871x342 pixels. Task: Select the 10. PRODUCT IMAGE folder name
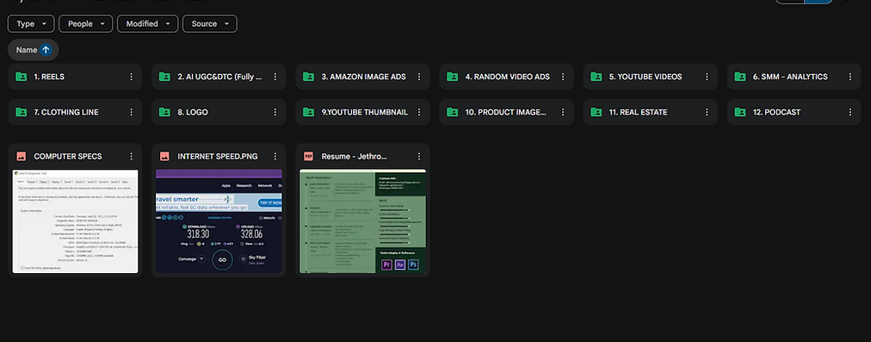(x=506, y=112)
